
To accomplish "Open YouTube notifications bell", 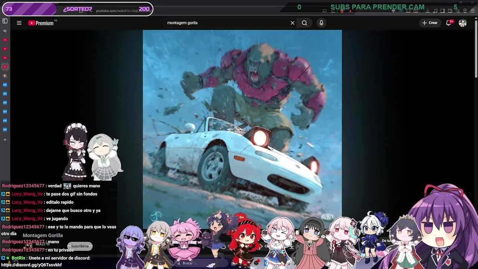I will point(449,23).
